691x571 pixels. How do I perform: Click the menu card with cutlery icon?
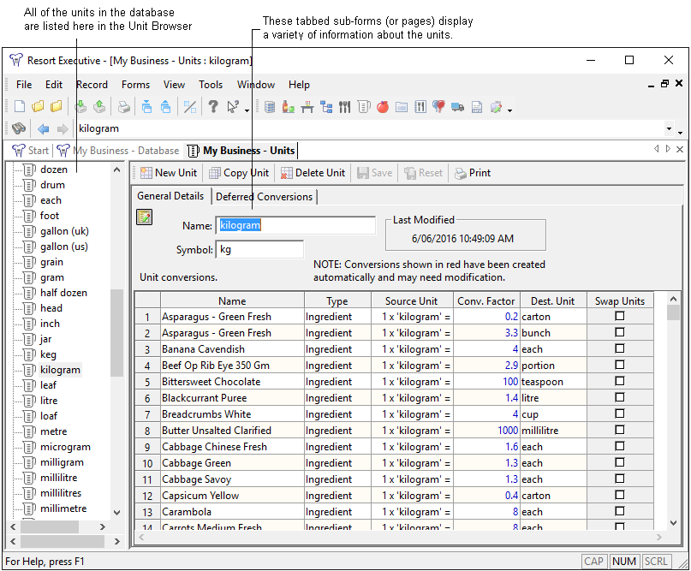click(420, 107)
